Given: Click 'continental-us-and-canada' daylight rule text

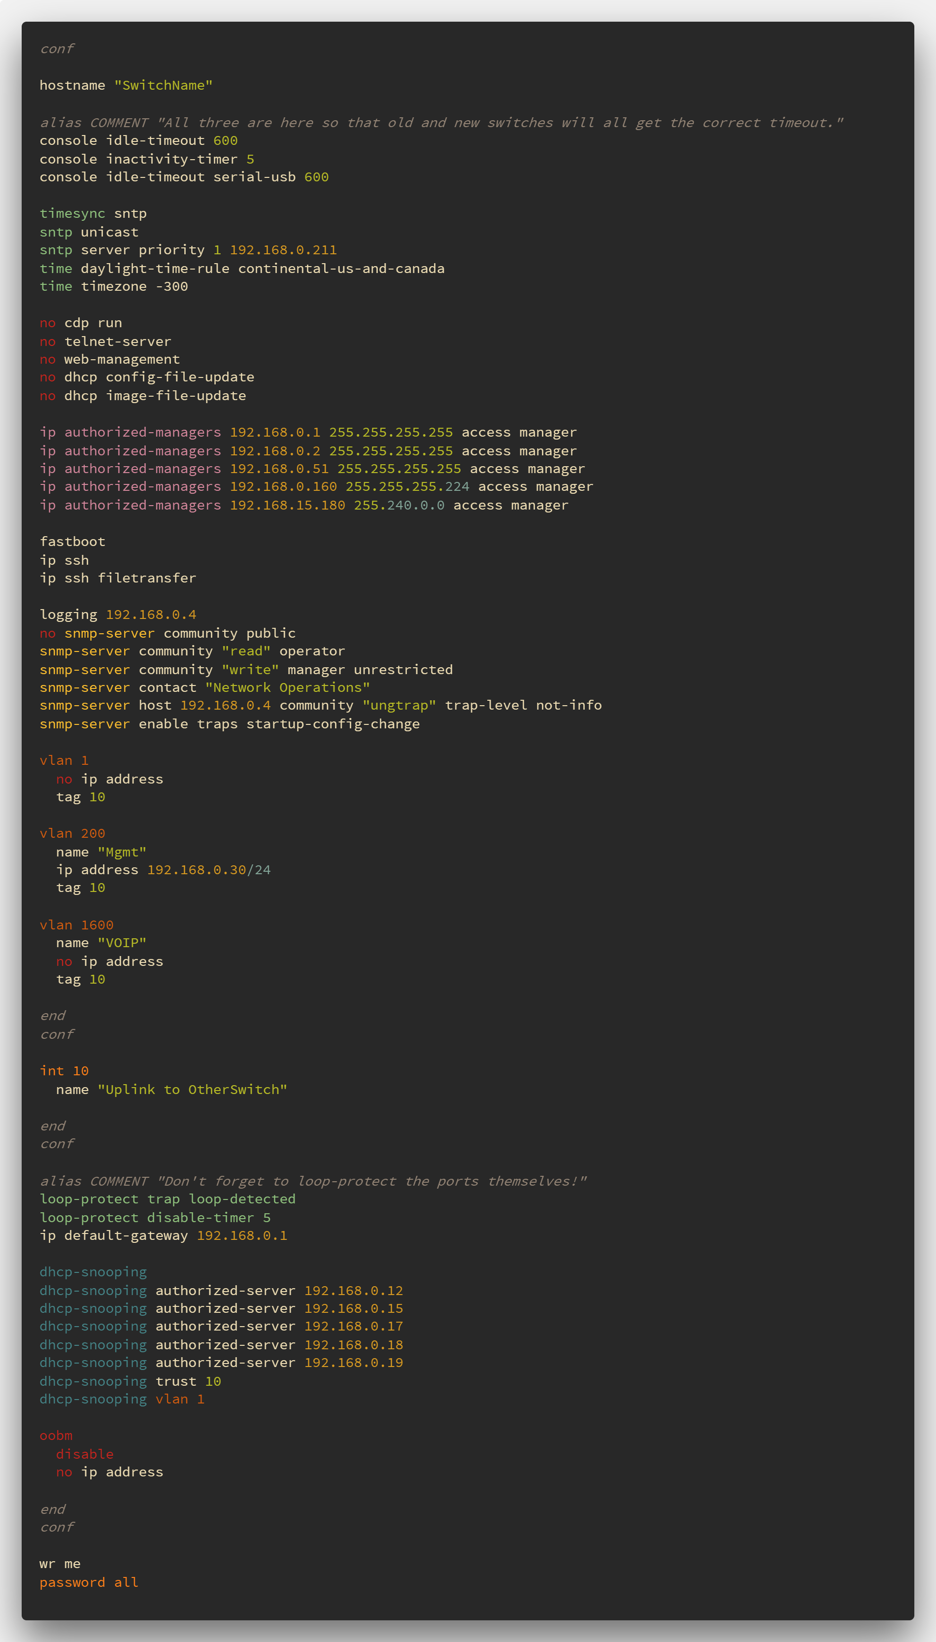Looking at the screenshot, I should (341, 268).
